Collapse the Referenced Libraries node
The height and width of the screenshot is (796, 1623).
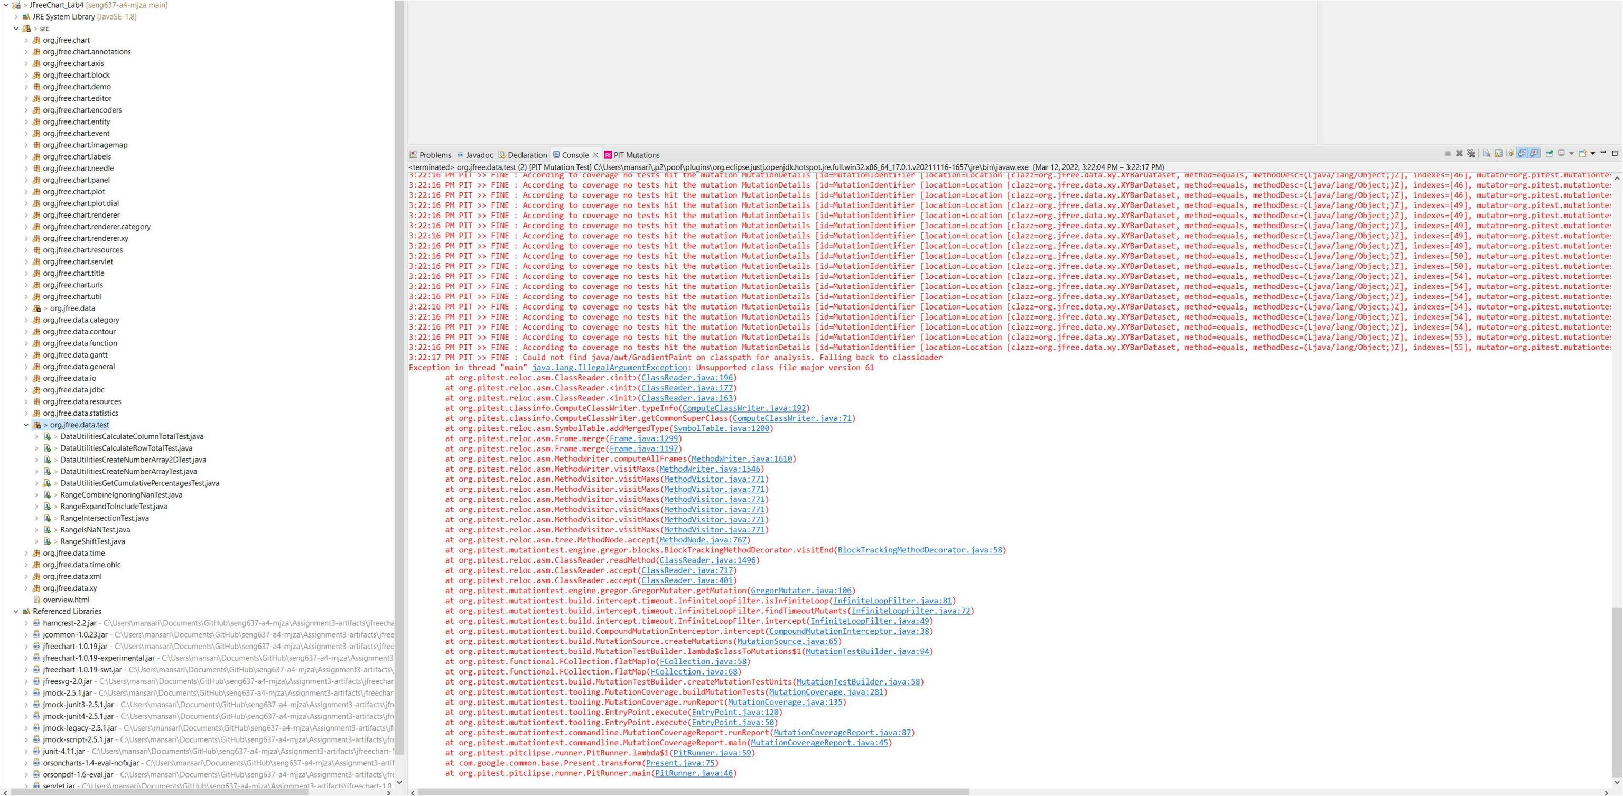[x=16, y=612]
